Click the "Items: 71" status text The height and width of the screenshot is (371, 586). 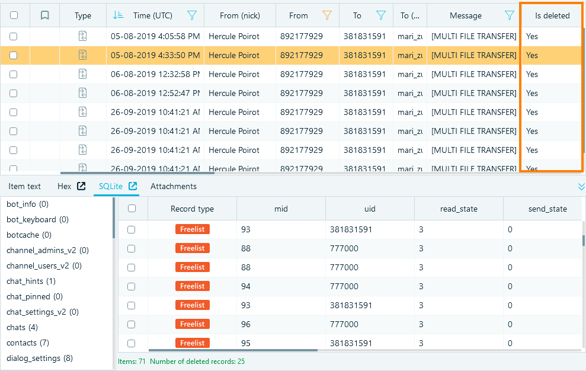click(x=132, y=362)
